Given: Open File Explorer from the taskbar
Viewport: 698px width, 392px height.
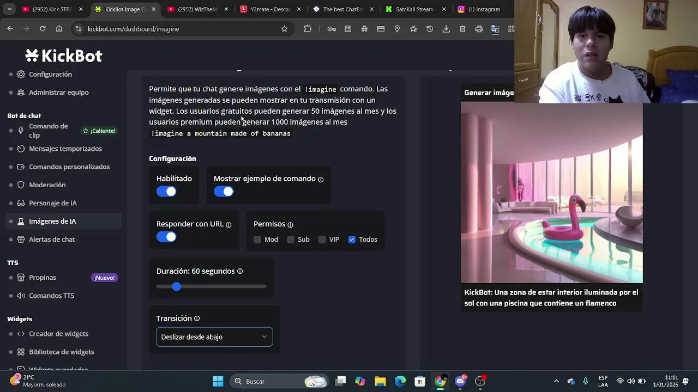Looking at the screenshot, I should pos(380,382).
